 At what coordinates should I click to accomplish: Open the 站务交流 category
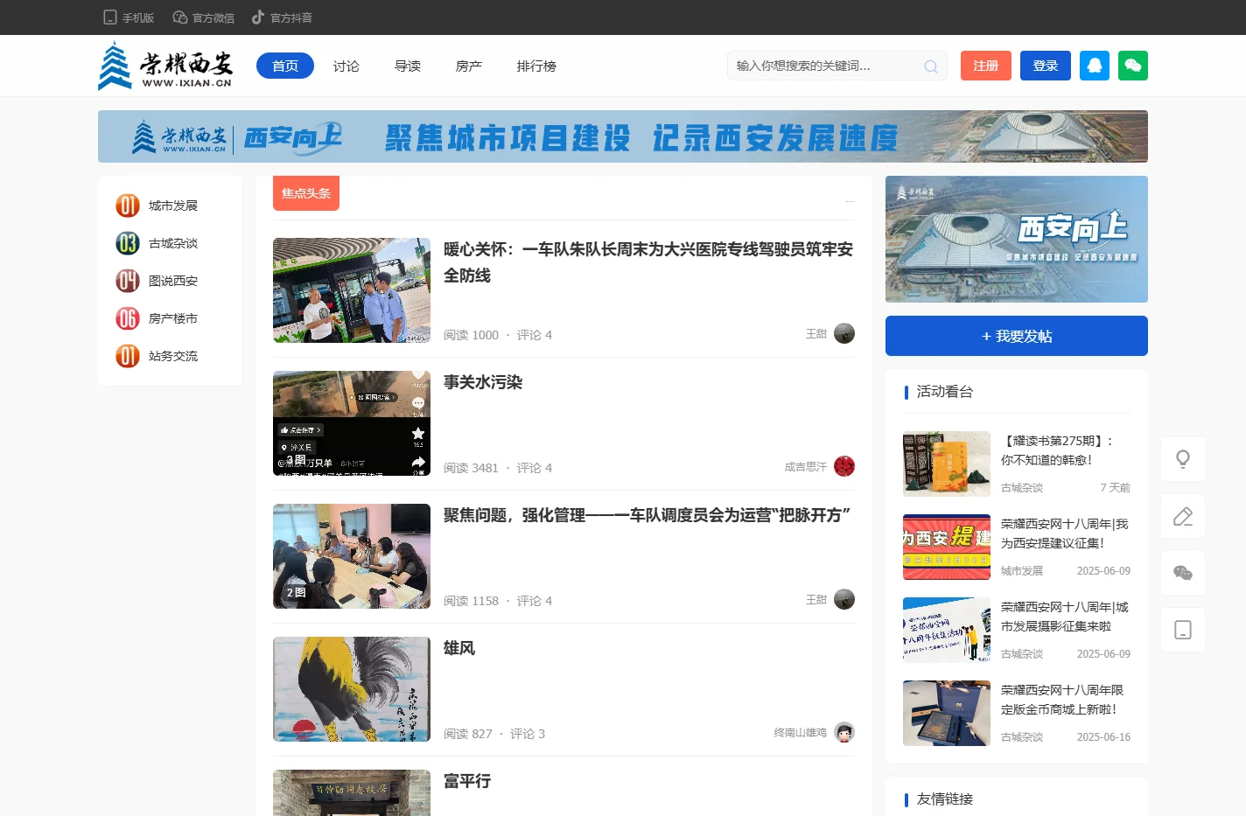pyautogui.click(x=172, y=356)
